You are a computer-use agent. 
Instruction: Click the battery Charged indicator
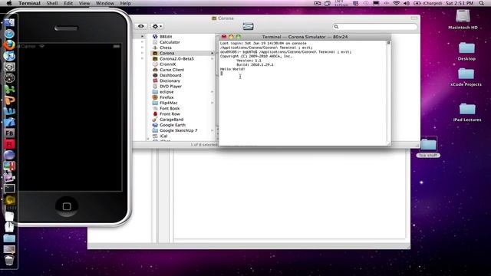[x=428, y=3]
